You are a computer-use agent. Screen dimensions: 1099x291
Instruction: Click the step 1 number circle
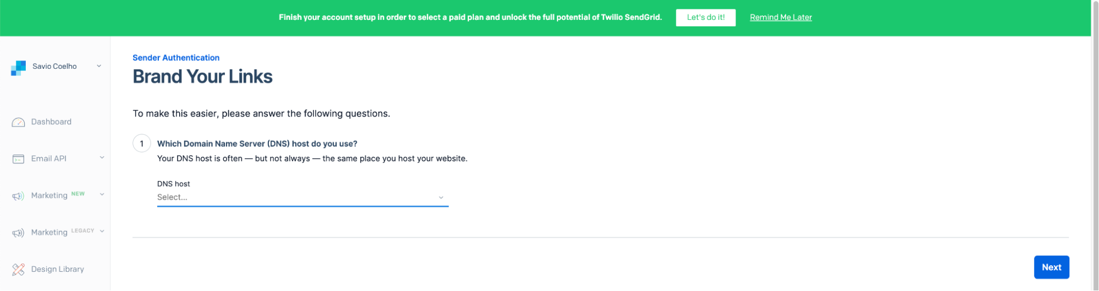[x=142, y=144]
